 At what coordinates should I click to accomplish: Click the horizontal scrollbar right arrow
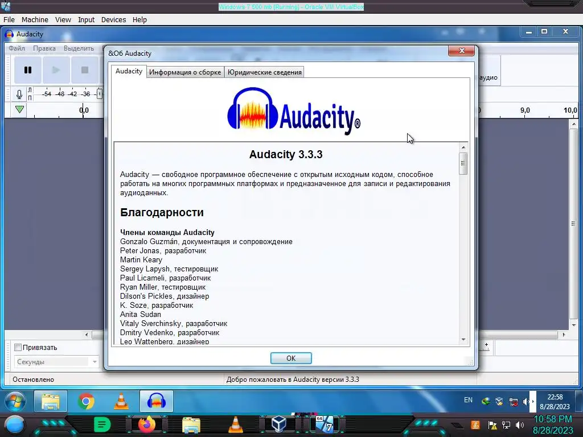coord(564,335)
